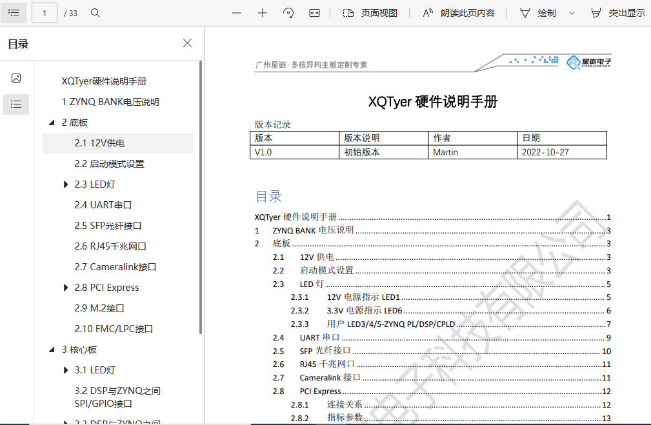Click the search magnifier icon
This screenshot has height=425, width=651.
(x=95, y=13)
